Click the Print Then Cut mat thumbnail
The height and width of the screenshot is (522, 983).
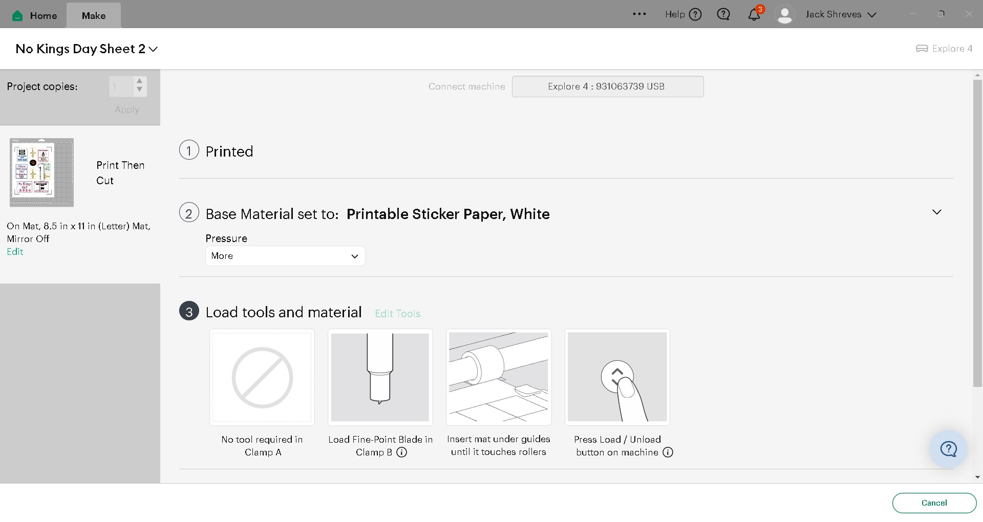click(42, 172)
